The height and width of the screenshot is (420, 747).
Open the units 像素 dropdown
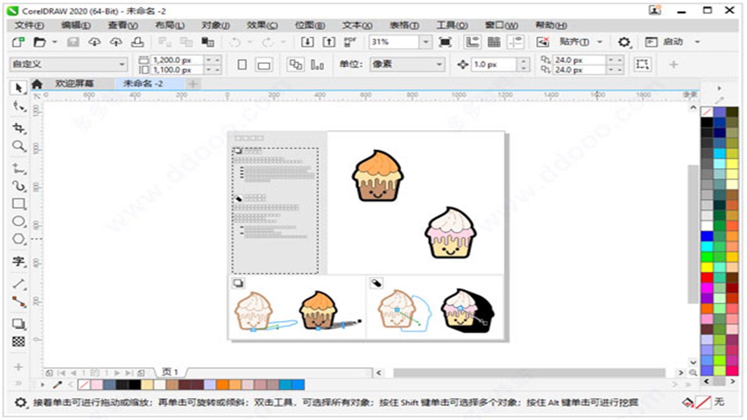[439, 64]
